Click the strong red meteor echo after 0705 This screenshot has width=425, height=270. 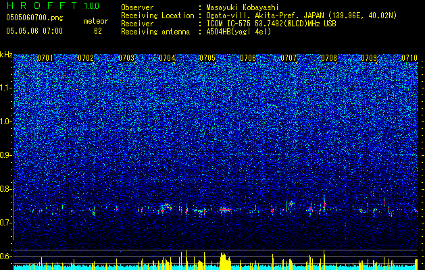(x=225, y=210)
